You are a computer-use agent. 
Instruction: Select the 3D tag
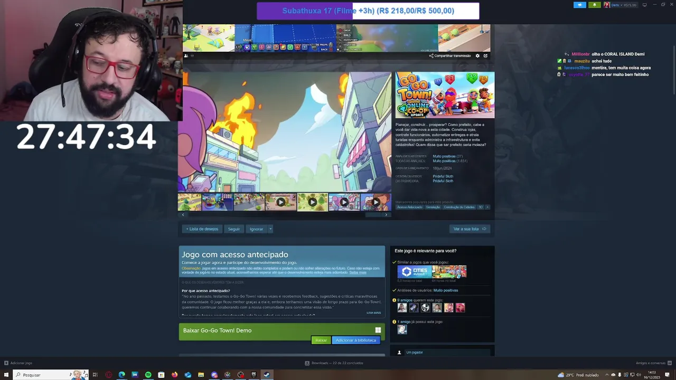click(481, 207)
